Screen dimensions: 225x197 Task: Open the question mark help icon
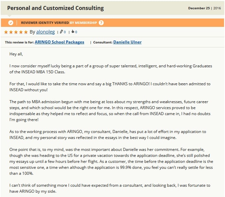pyautogui.click(x=101, y=23)
